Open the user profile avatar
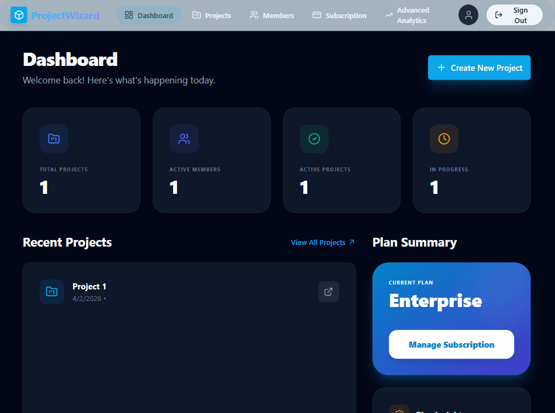555x413 pixels. (x=468, y=15)
